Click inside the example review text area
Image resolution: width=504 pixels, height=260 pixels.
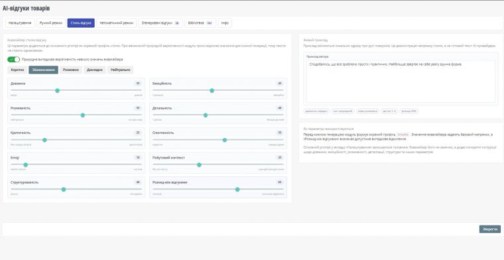(x=401, y=82)
